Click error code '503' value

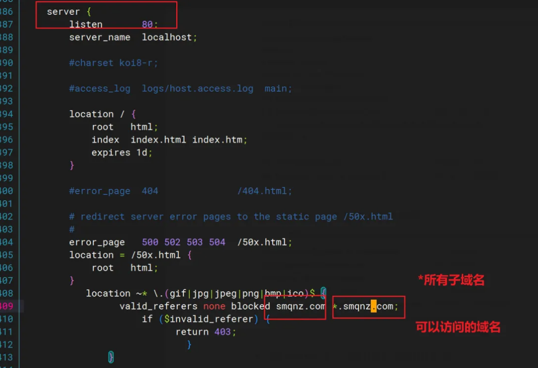(195, 242)
